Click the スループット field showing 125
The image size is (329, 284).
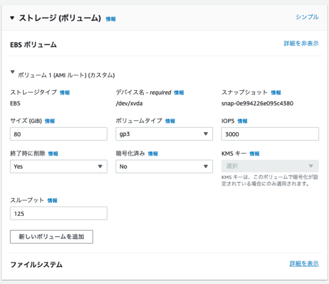click(59, 213)
